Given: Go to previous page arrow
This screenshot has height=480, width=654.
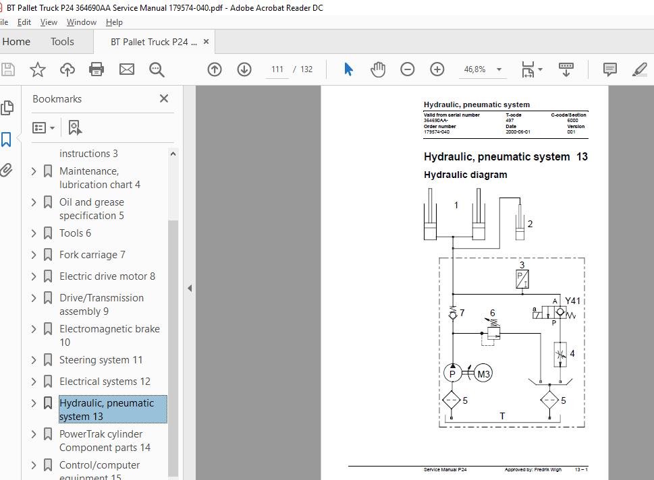Looking at the screenshot, I should tap(215, 69).
